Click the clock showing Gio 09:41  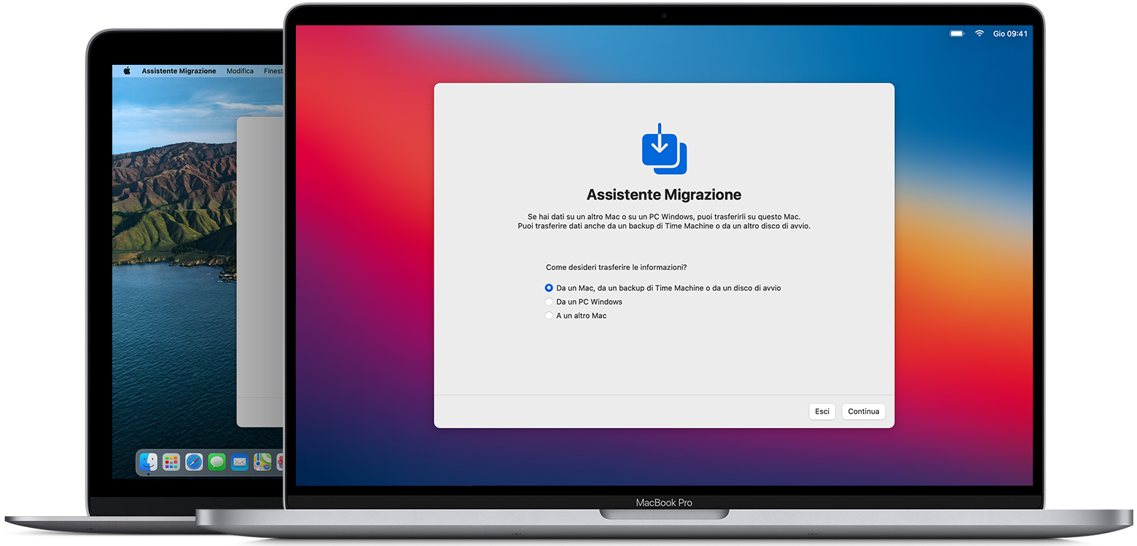click(1010, 33)
